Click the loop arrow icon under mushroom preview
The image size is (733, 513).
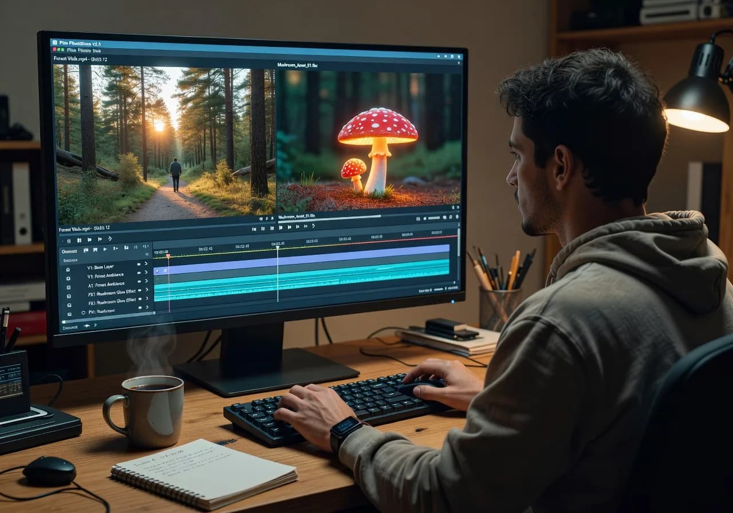point(313,226)
